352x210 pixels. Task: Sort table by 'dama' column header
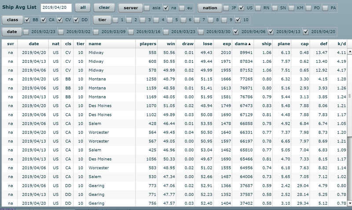point(243,44)
